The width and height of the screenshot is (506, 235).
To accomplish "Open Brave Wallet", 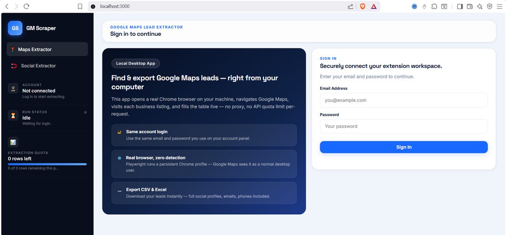I will point(470,6).
